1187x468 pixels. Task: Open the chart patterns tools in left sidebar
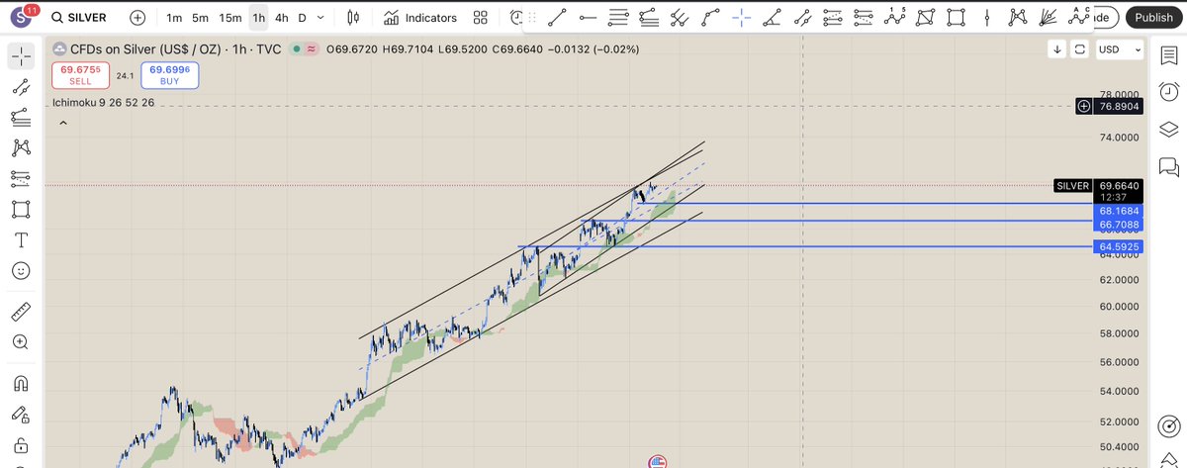21,148
